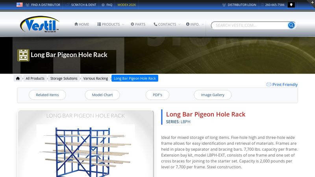Click Long Bar Pigeon Hole Rack breadcrumb
315x177 pixels.
tap(135, 78)
